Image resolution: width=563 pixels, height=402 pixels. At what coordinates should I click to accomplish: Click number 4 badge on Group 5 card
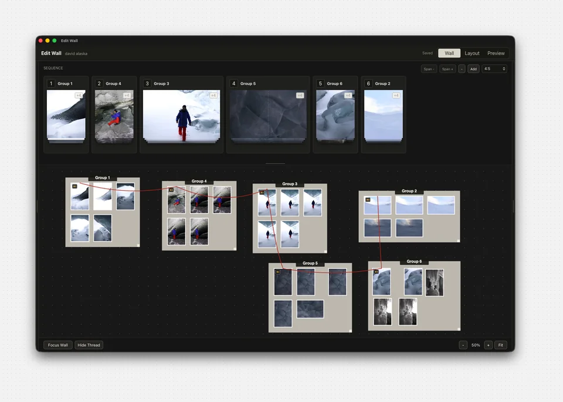point(234,84)
